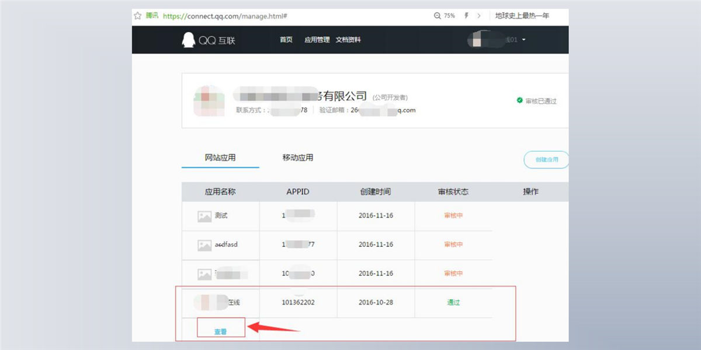Click the green 腾讯 site identity label

[152, 16]
